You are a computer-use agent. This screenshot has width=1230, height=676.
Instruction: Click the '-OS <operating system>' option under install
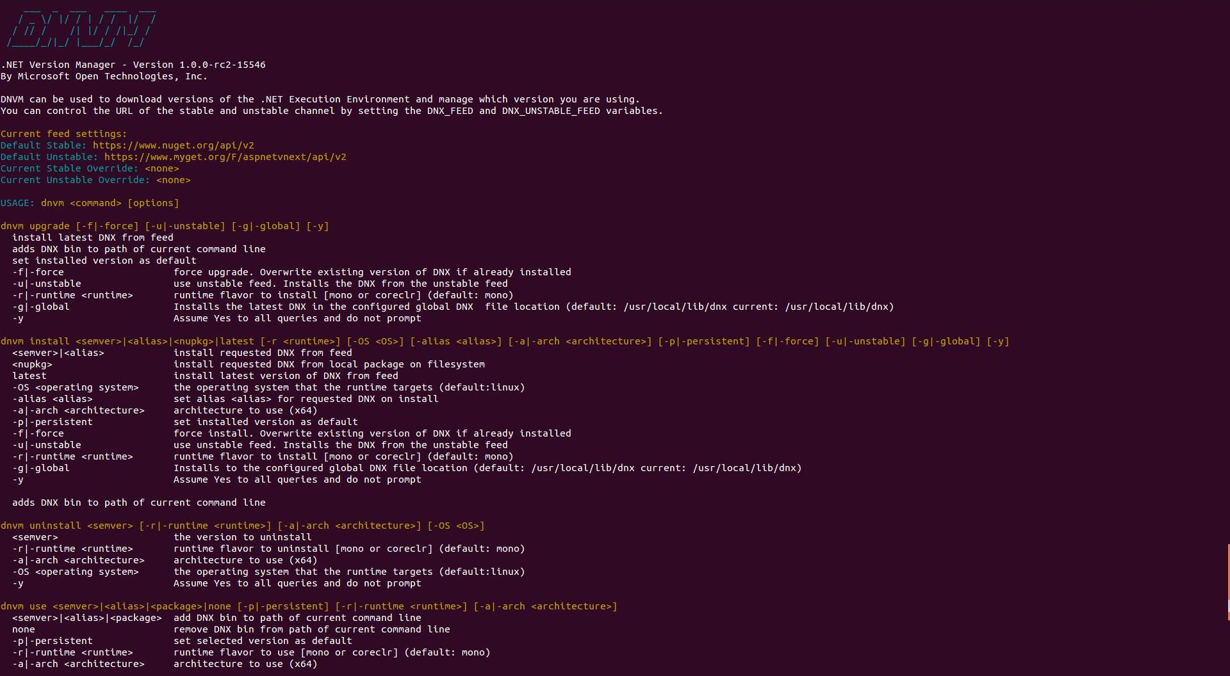pos(76,387)
